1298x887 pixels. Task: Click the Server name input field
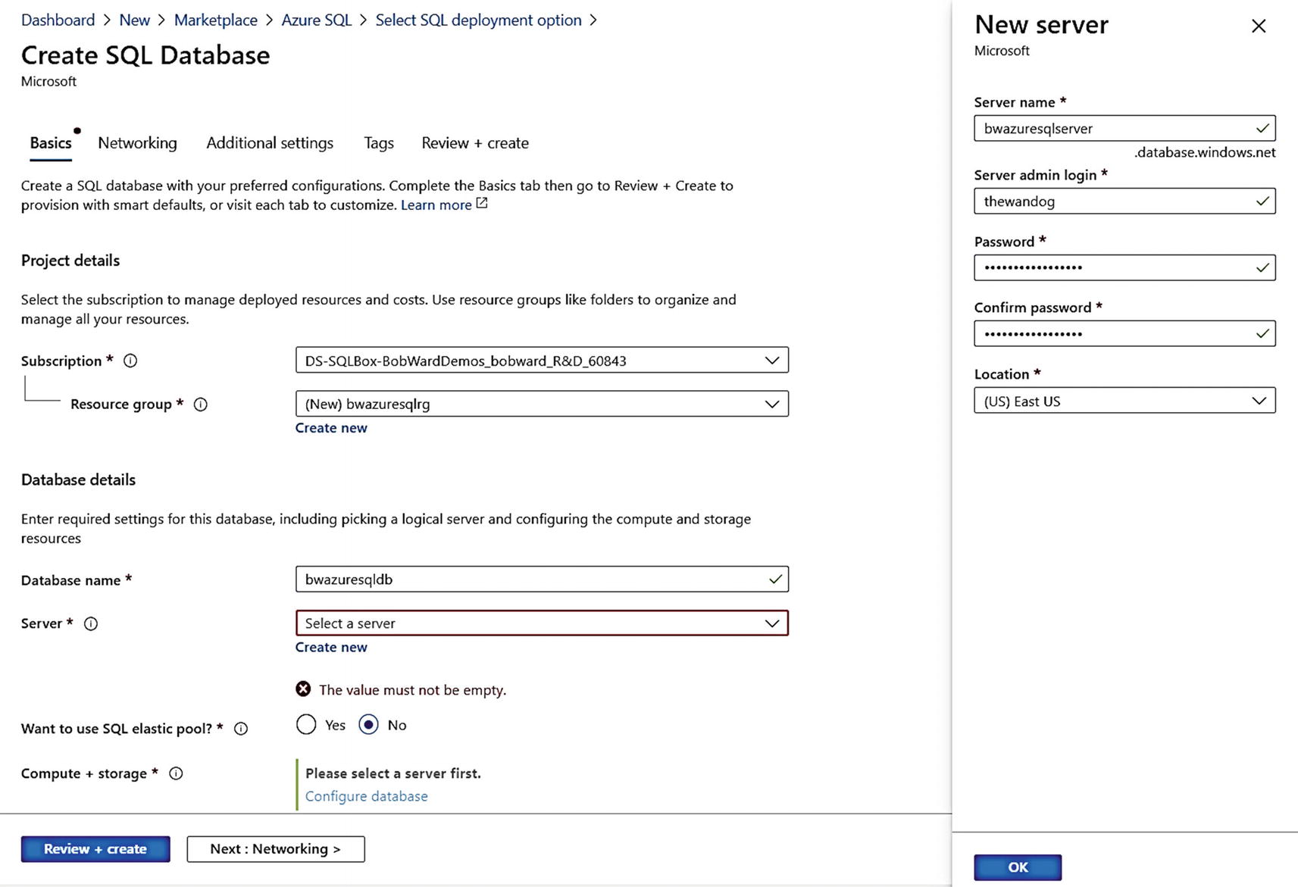[1124, 128]
